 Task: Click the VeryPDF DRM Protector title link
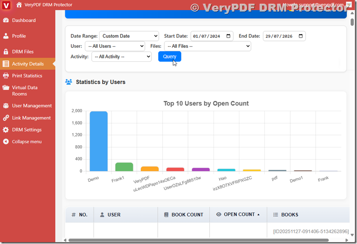coord(48,5)
